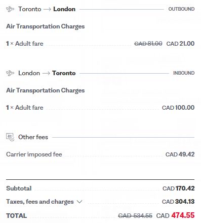Click the OUTBOUND label

(181, 9)
